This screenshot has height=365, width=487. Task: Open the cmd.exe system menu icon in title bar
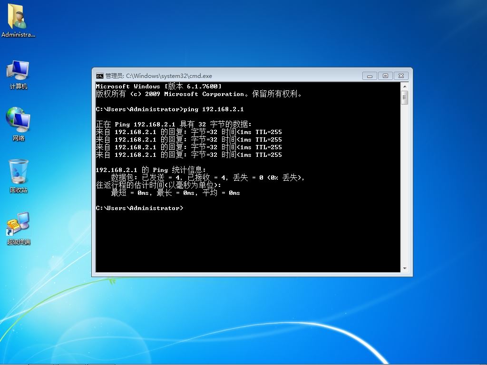pyautogui.click(x=100, y=76)
